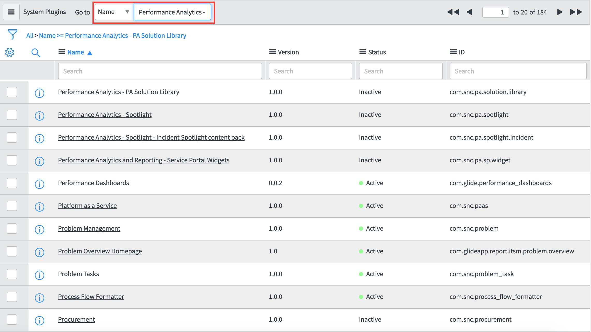The height and width of the screenshot is (332, 591).
Task: Preview Process Flow Formatter info icon
Action: 40,298
